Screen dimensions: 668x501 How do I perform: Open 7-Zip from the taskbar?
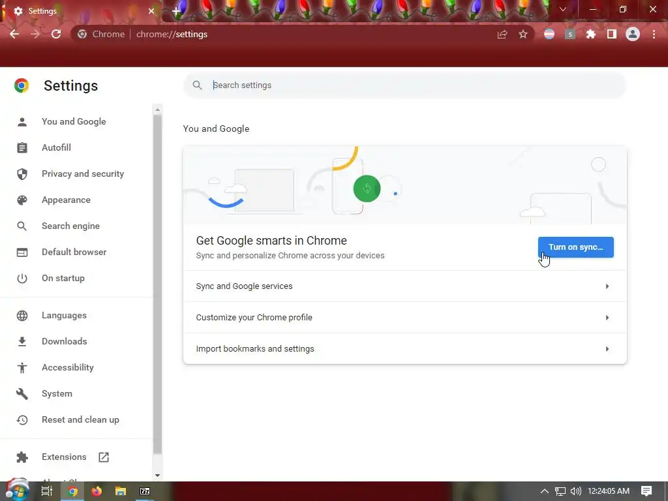click(x=145, y=491)
